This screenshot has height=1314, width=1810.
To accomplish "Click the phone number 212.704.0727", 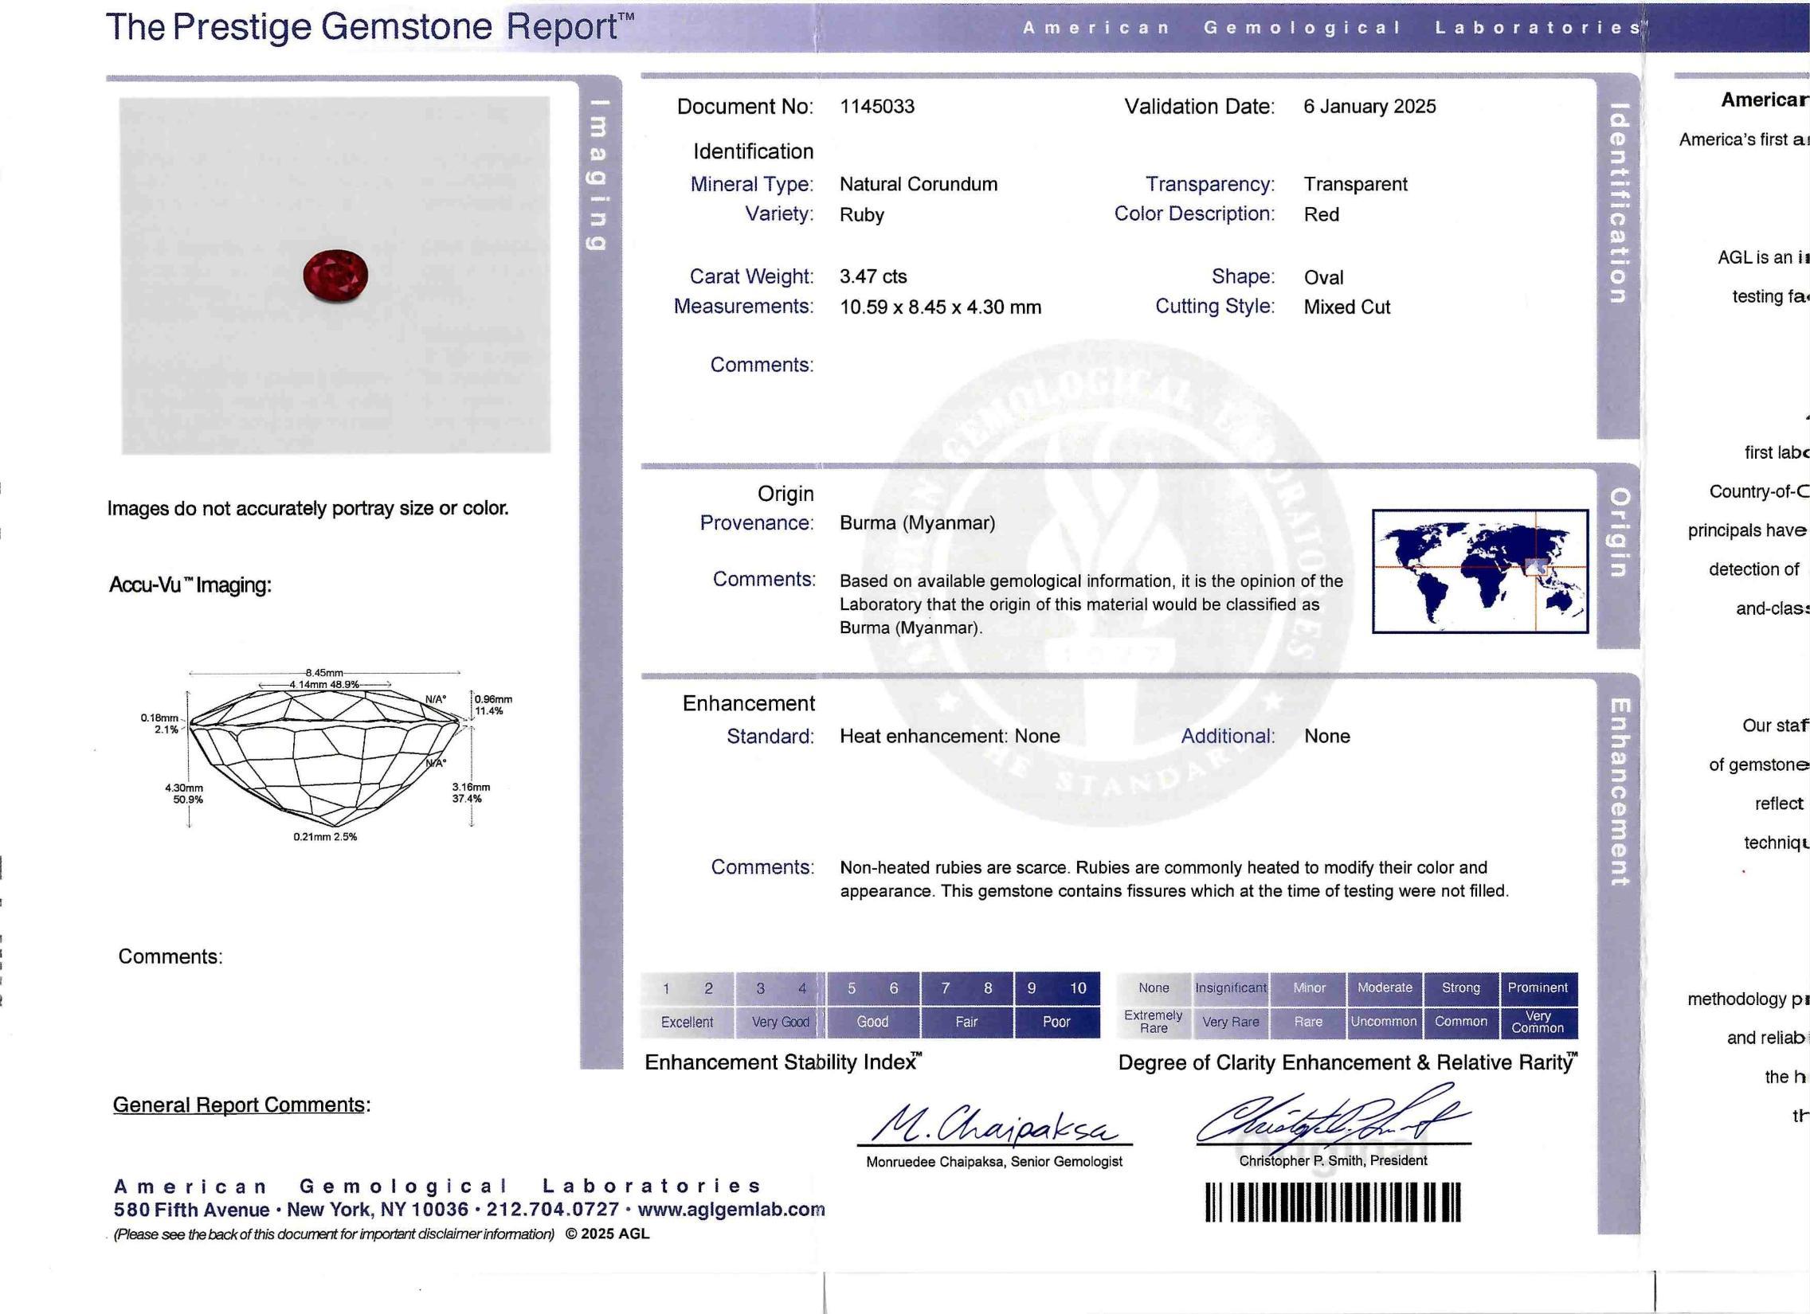I will 552,1209.
